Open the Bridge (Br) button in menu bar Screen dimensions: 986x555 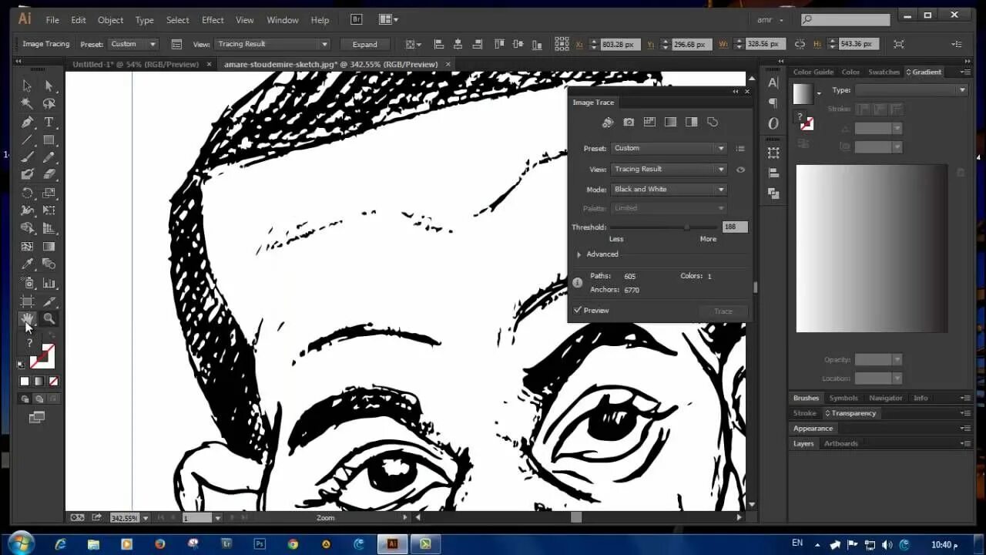(x=356, y=19)
